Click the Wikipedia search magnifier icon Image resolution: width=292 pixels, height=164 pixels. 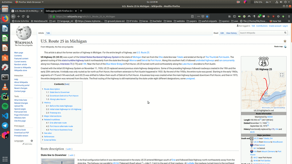tap(285, 33)
